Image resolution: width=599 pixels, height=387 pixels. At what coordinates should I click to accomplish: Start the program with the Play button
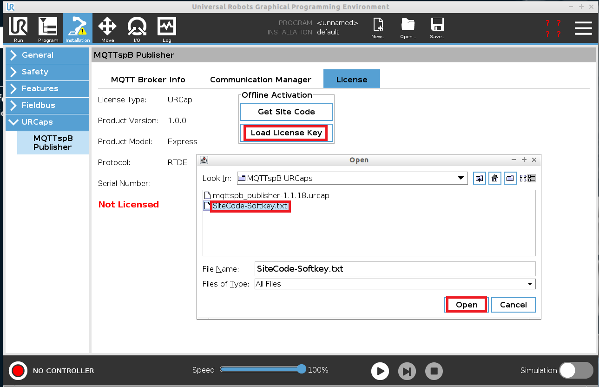click(380, 371)
